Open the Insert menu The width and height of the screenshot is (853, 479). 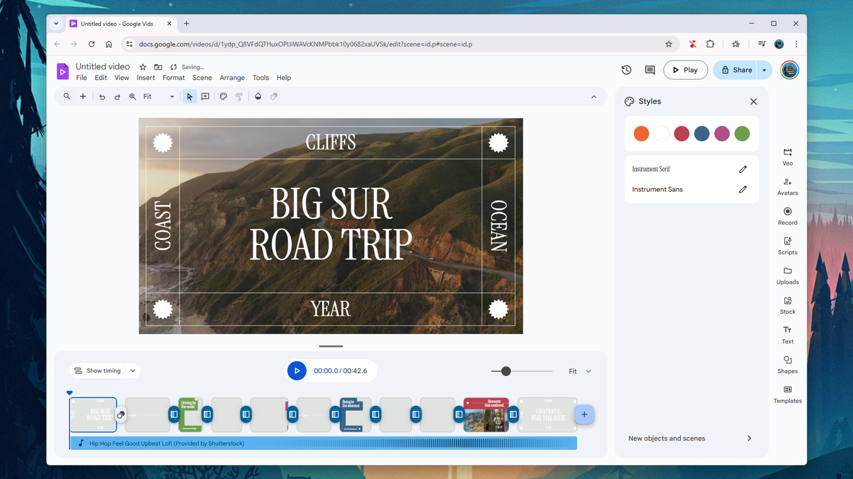pos(145,77)
